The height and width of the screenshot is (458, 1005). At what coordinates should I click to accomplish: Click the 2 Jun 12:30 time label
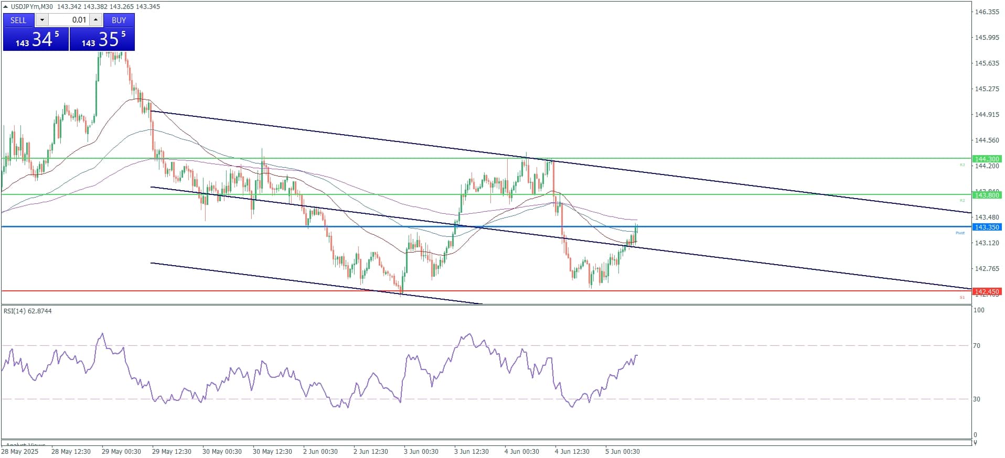point(371,451)
